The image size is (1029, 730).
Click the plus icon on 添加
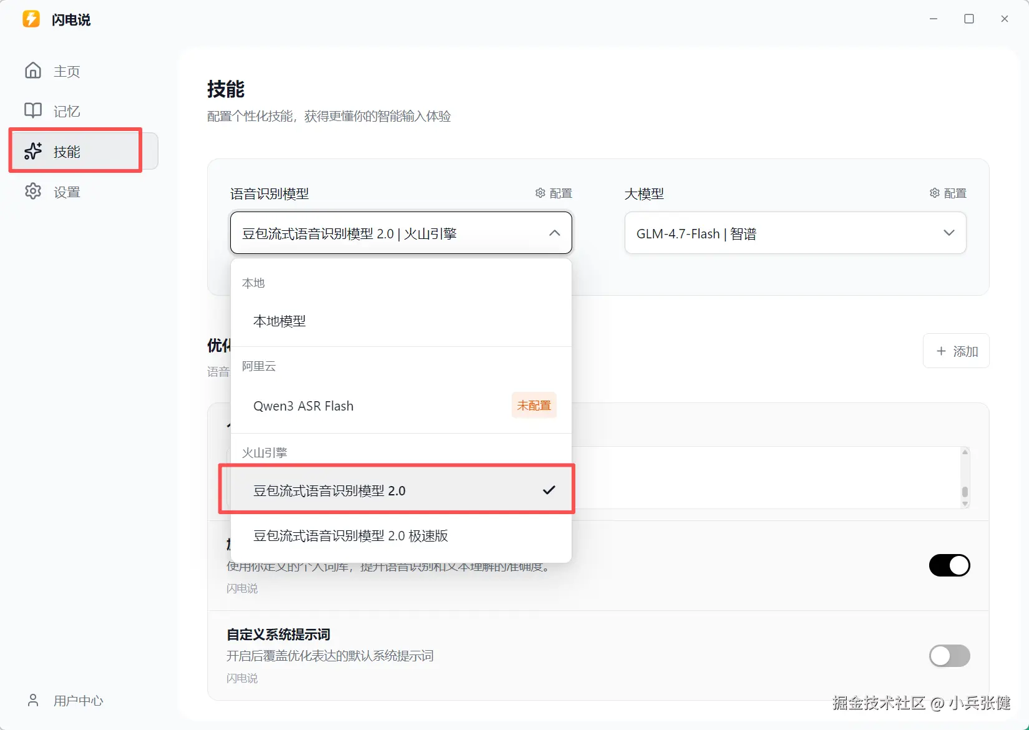point(942,351)
